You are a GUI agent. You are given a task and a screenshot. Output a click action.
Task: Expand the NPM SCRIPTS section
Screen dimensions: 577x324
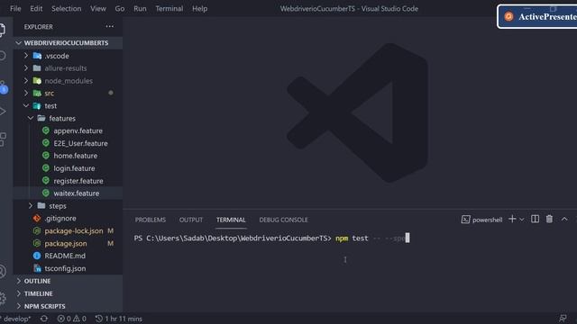pyautogui.click(x=69, y=306)
